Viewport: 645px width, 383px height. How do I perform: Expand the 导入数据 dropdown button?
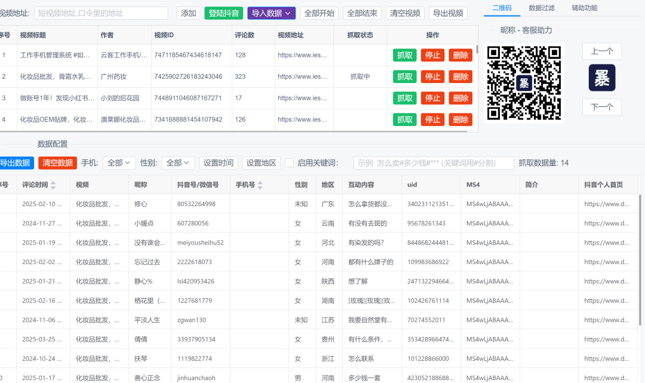[272, 13]
